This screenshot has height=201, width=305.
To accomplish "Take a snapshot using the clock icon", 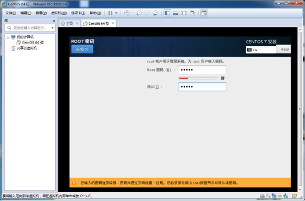I will (x=139, y=13).
